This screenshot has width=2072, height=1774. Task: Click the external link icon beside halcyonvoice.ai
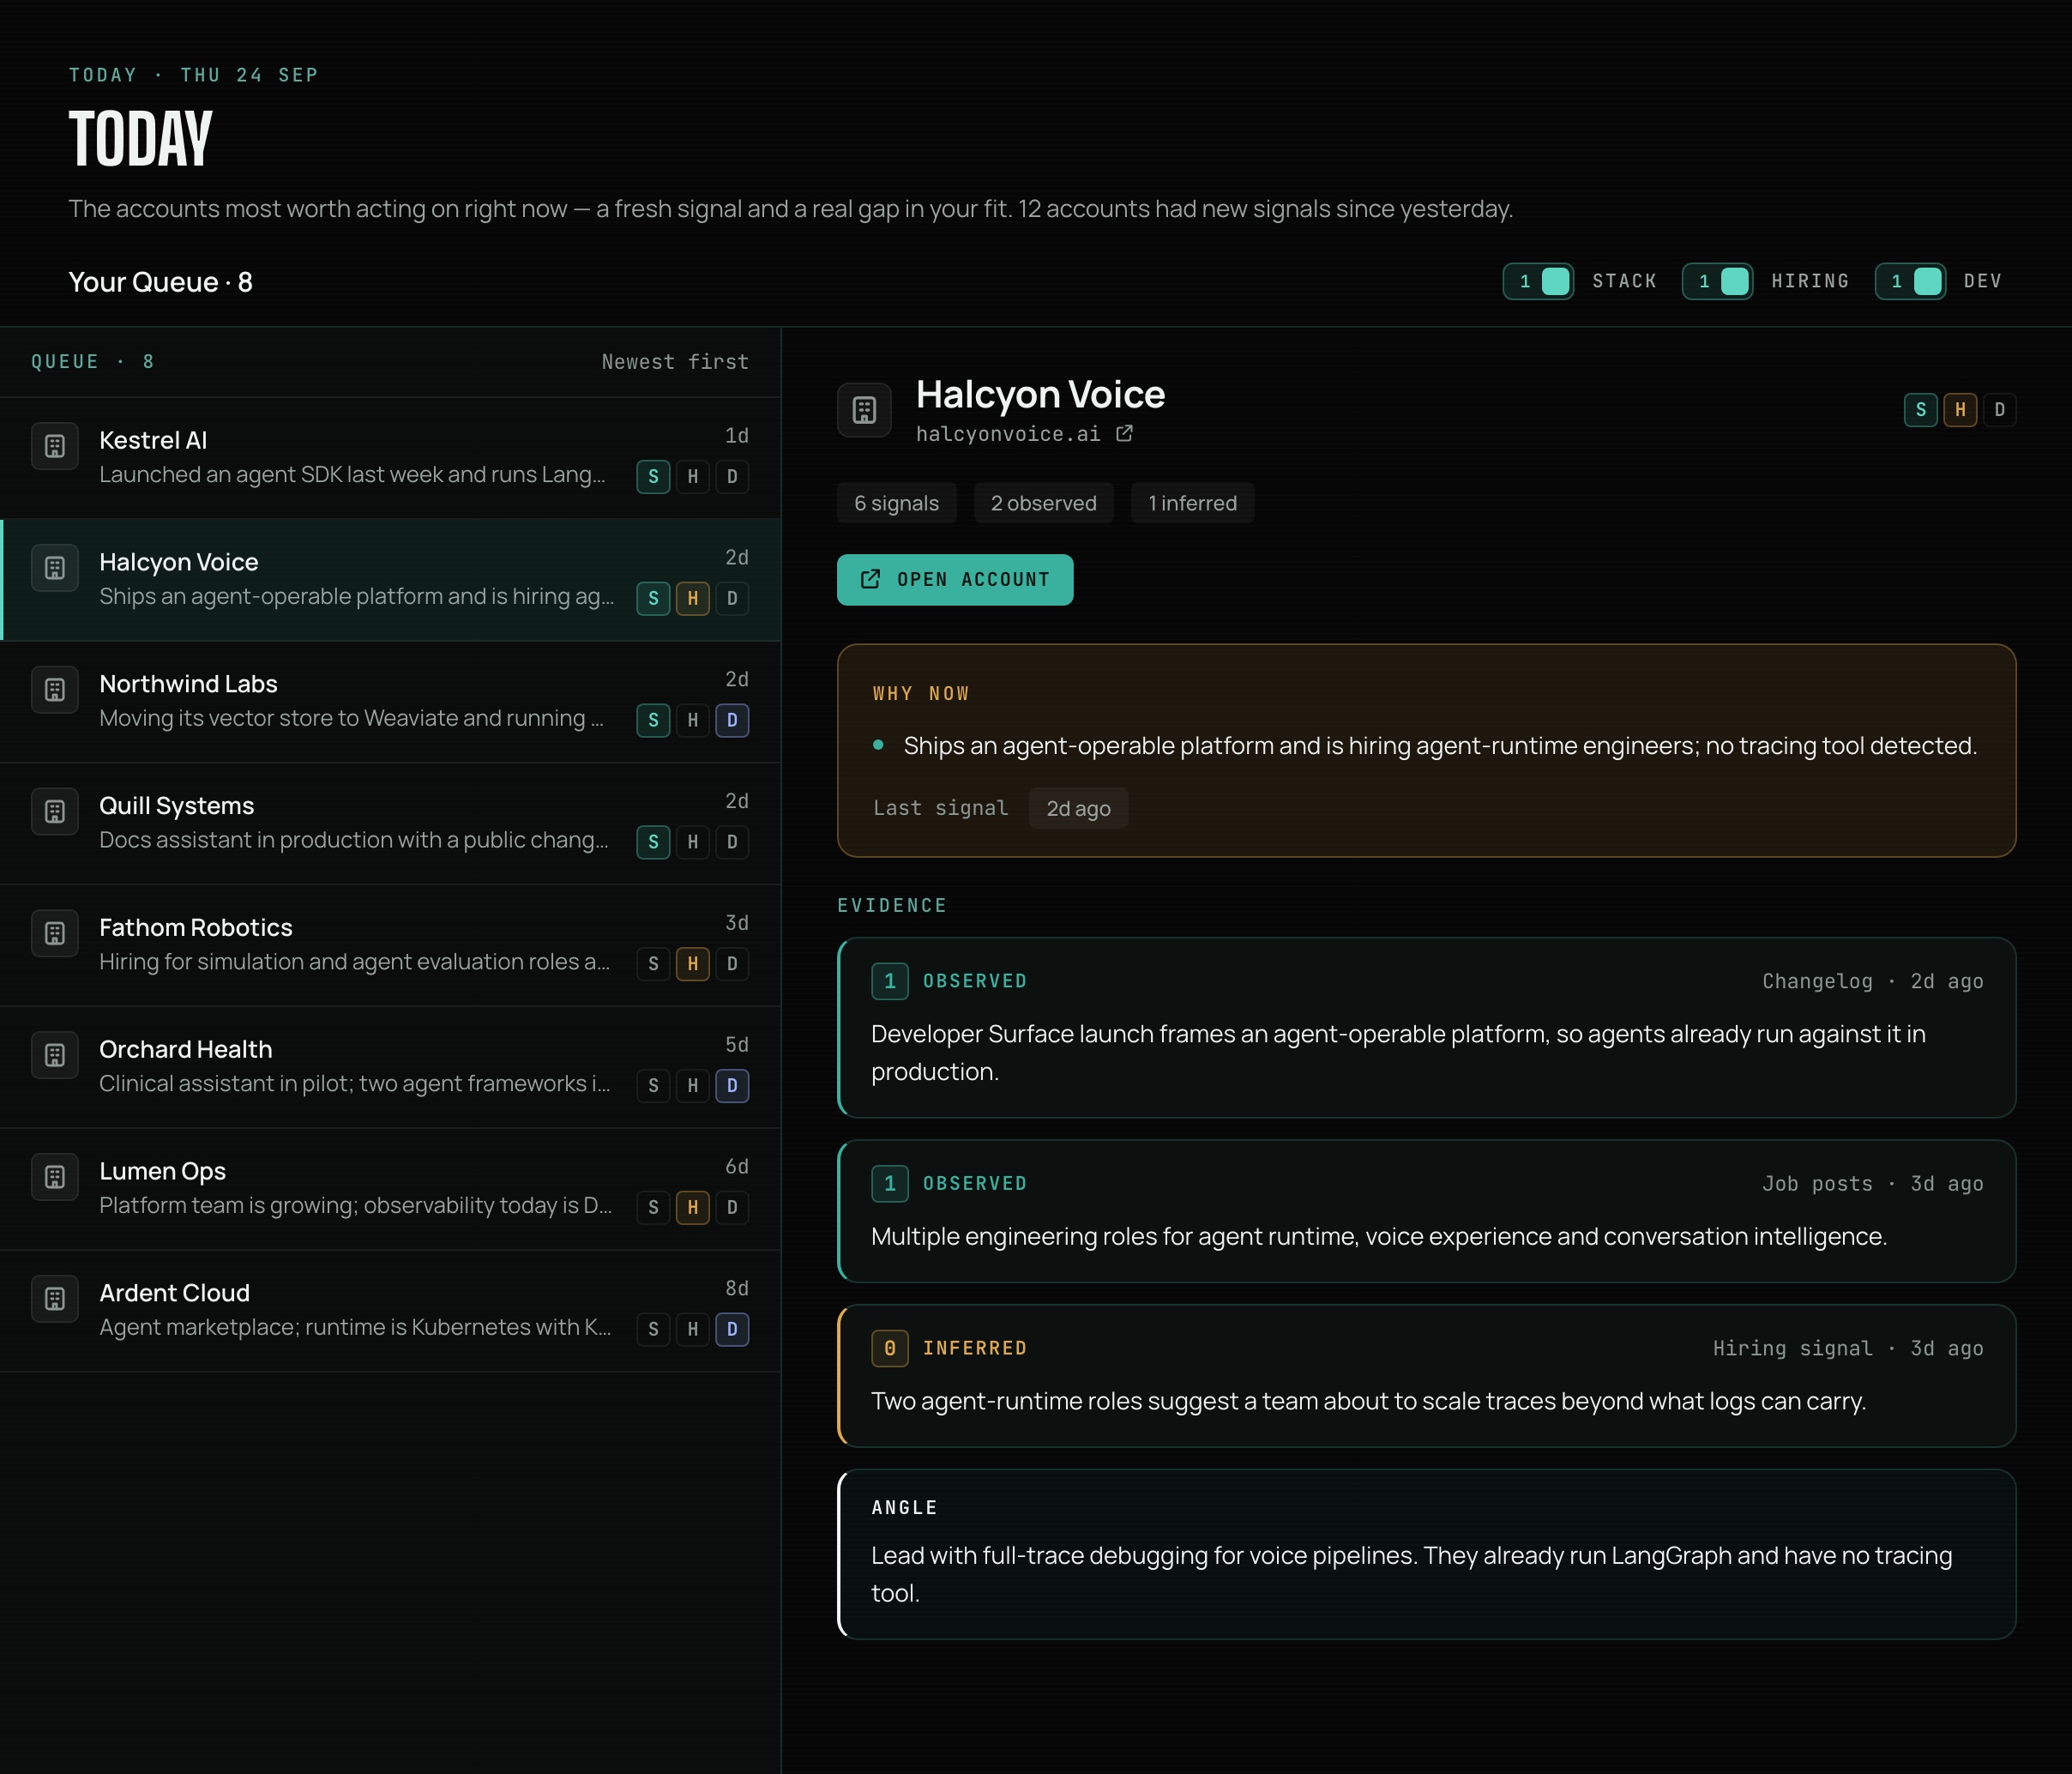pos(1124,433)
